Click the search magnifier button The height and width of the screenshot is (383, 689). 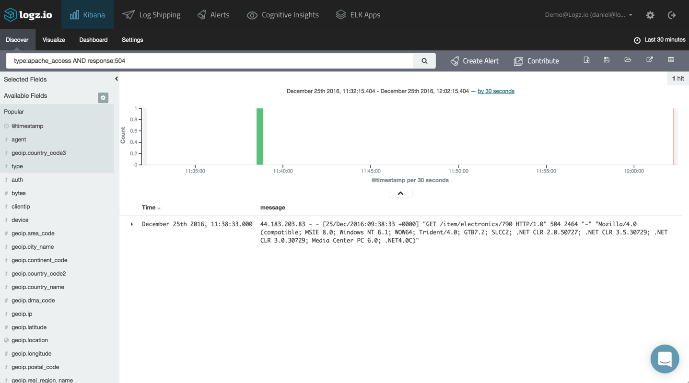[x=424, y=61]
